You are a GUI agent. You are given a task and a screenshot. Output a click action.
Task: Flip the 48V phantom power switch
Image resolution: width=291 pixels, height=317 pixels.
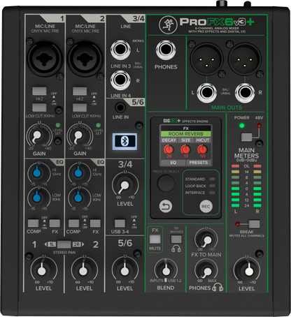click(246, 137)
